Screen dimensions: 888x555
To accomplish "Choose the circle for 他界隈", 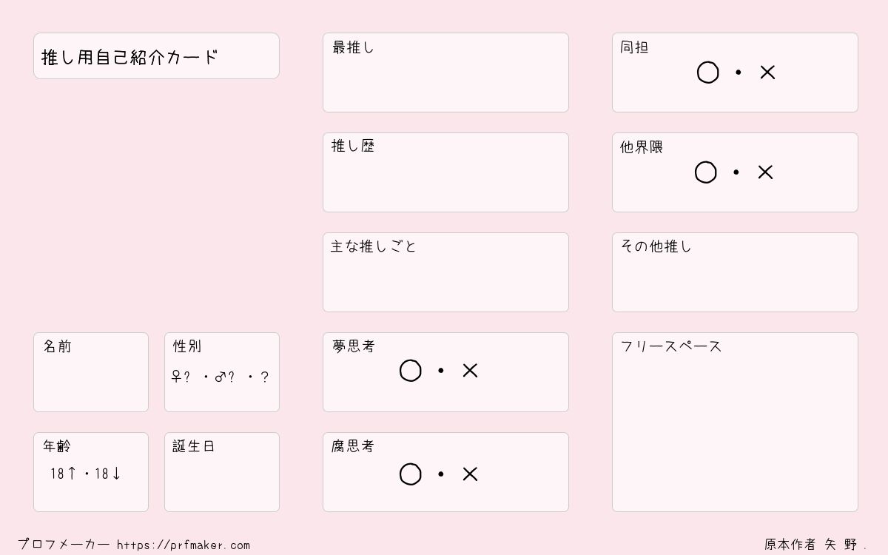I will point(705,172).
